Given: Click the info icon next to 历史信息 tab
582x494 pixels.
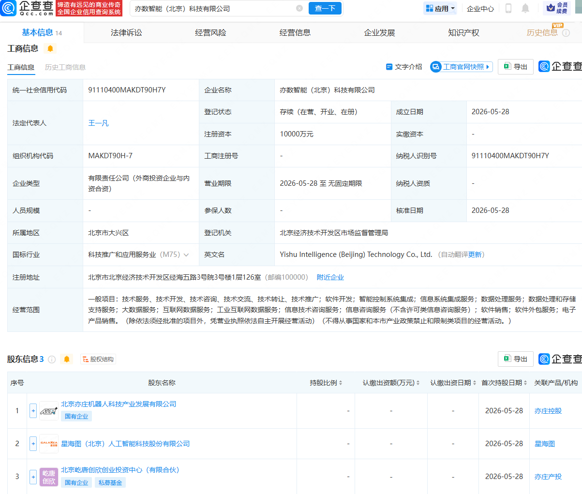Looking at the screenshot, I should pos(567,32).
